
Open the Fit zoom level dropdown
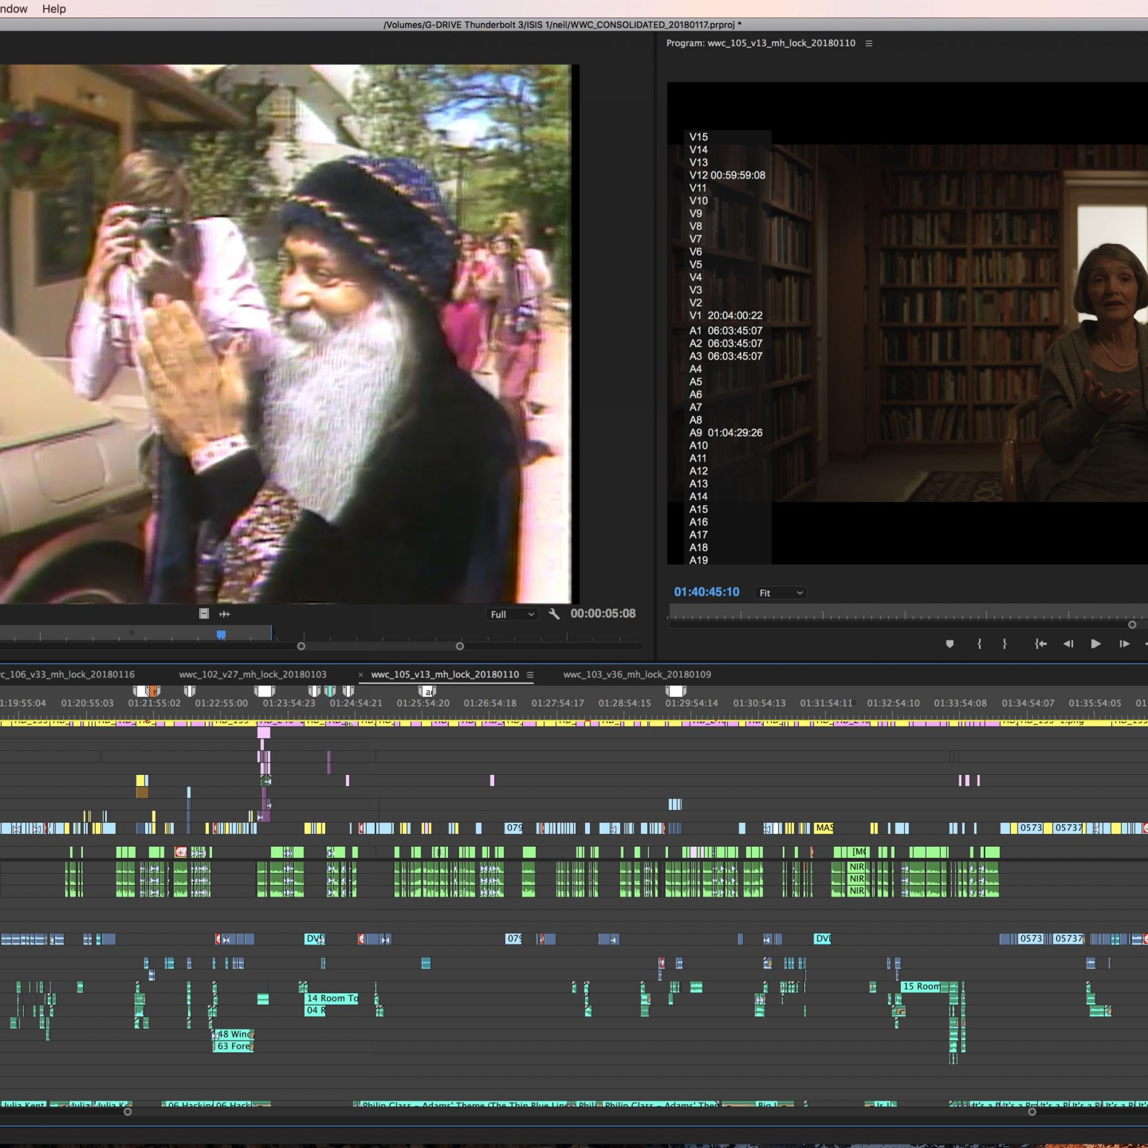click(x=780, y=593)
